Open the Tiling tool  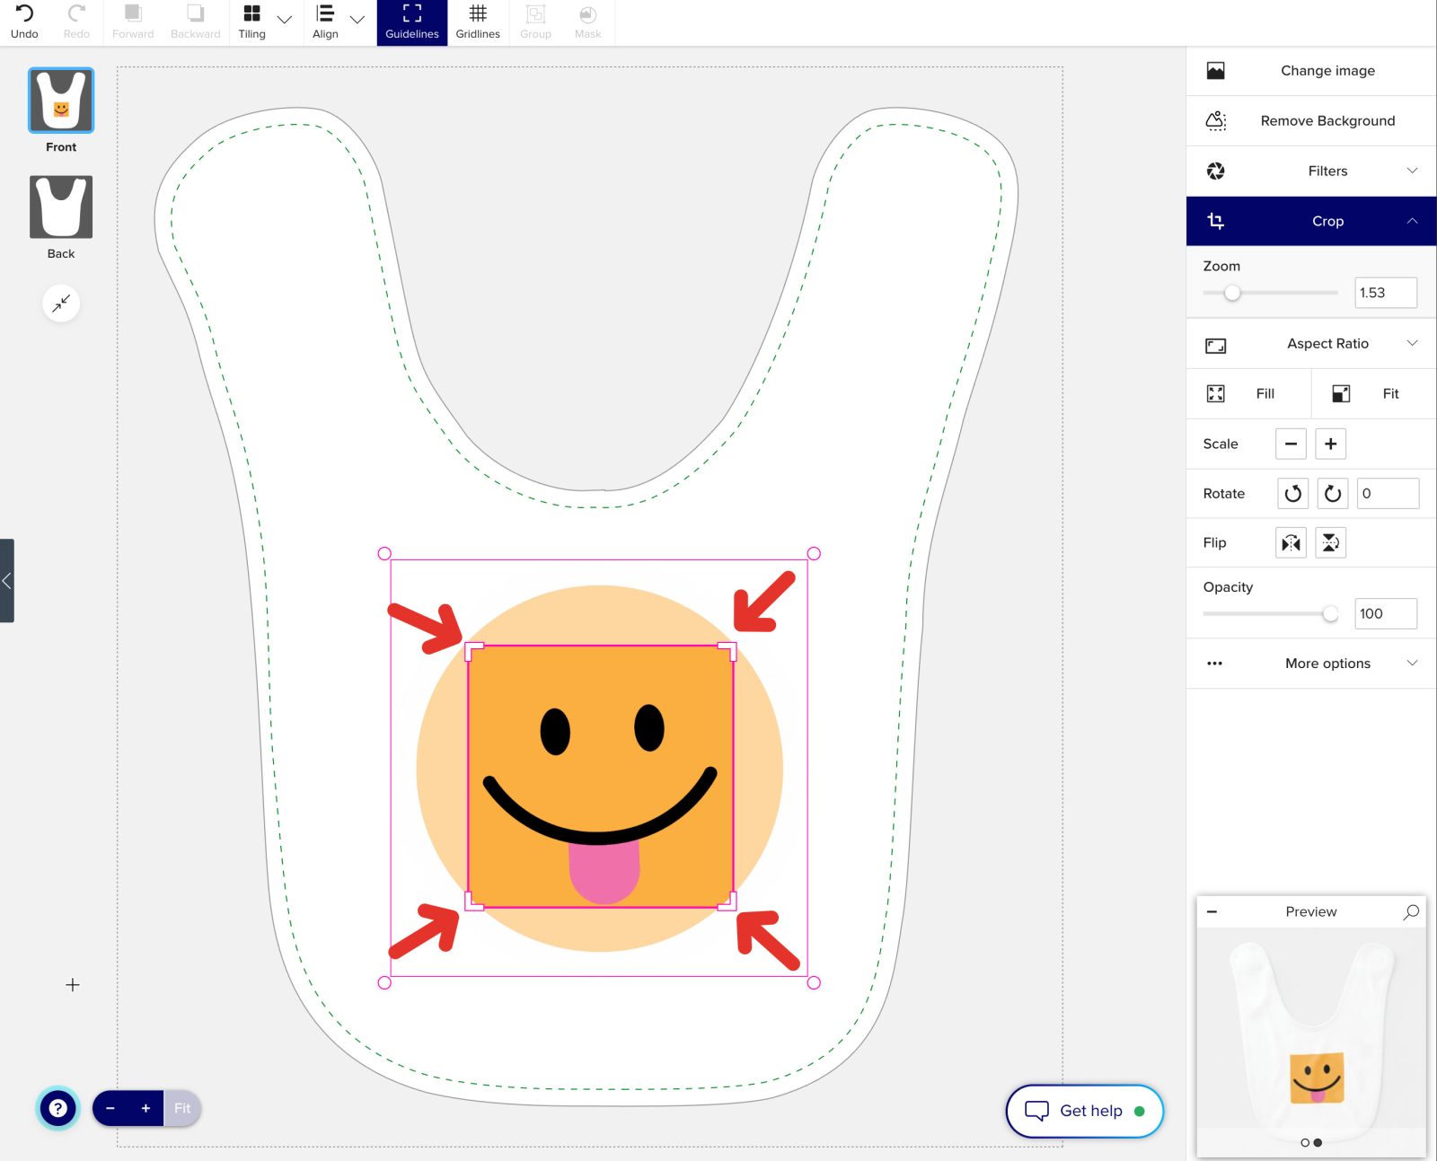point(251,22)
